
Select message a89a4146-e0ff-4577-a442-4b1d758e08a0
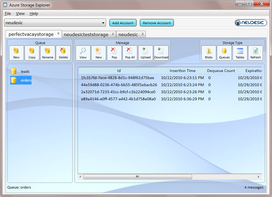pos(118,99)
